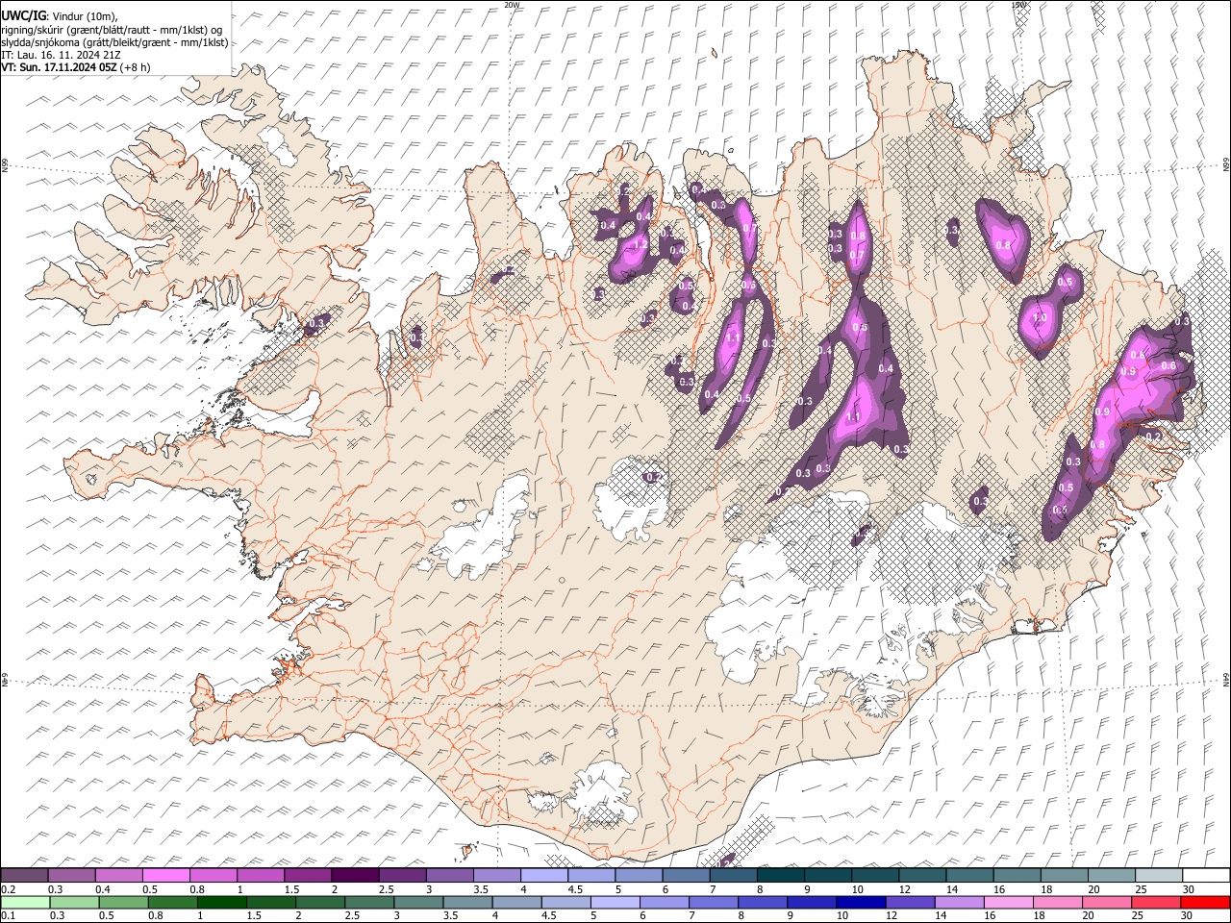
Task: Click the bright pink 0.5–0.8 snow swatch
Action: click(165, 875)
